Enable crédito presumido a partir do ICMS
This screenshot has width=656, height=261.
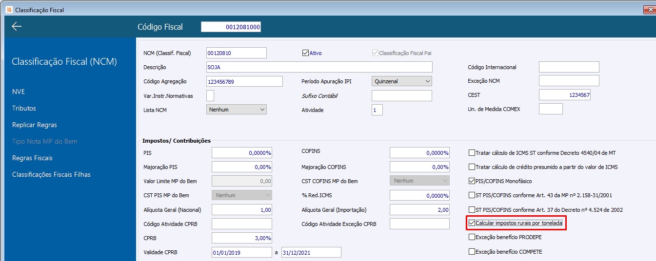(472, 167)
